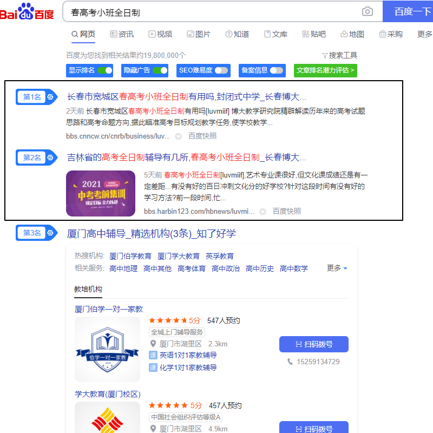
Task: Click the Baidu logo
Action: tap(27, 11)
